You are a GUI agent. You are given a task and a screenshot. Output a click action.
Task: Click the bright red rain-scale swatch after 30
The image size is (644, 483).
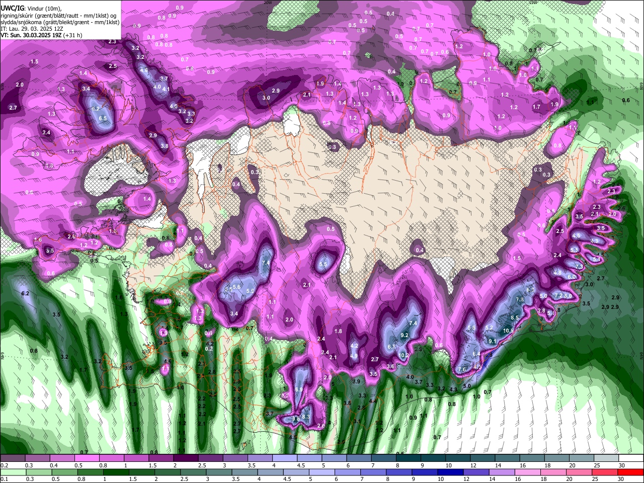tap(630, 472)
